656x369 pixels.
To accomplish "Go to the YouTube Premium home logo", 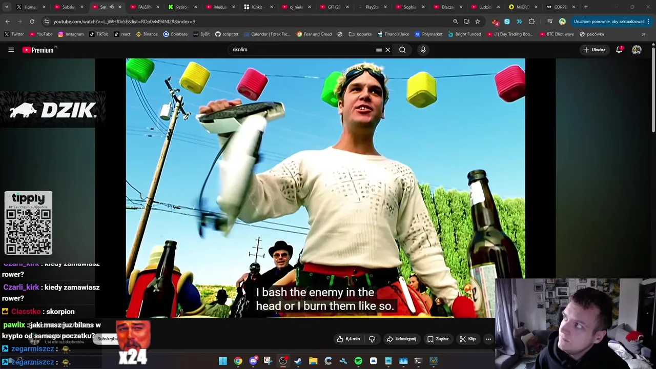I will click(39, 50).
